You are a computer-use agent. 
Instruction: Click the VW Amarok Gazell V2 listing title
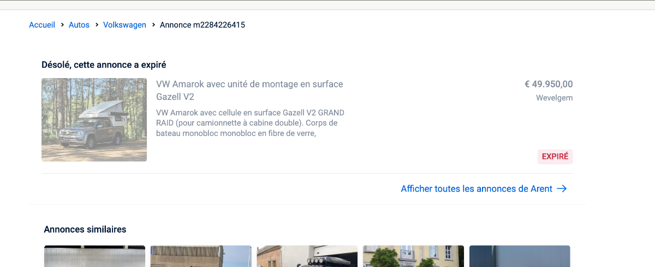(249, 91)
